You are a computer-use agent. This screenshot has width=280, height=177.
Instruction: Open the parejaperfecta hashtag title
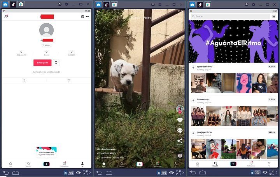[x=204, y=132]
